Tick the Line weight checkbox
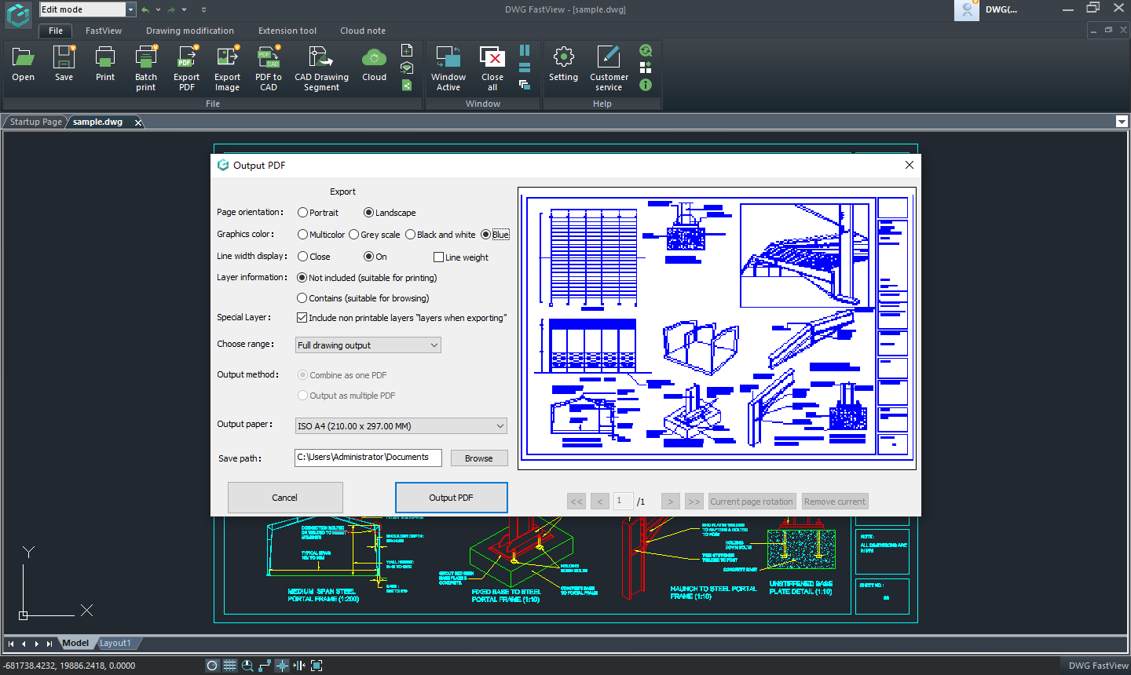 [x=439, y=257]
